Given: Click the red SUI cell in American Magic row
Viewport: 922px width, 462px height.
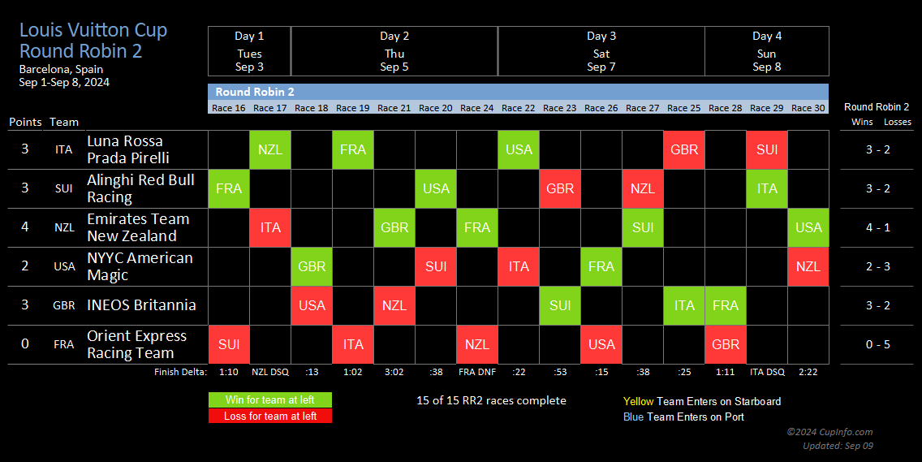Looking at the screenshot, I should pyautogui.click(x=436, y=266).
